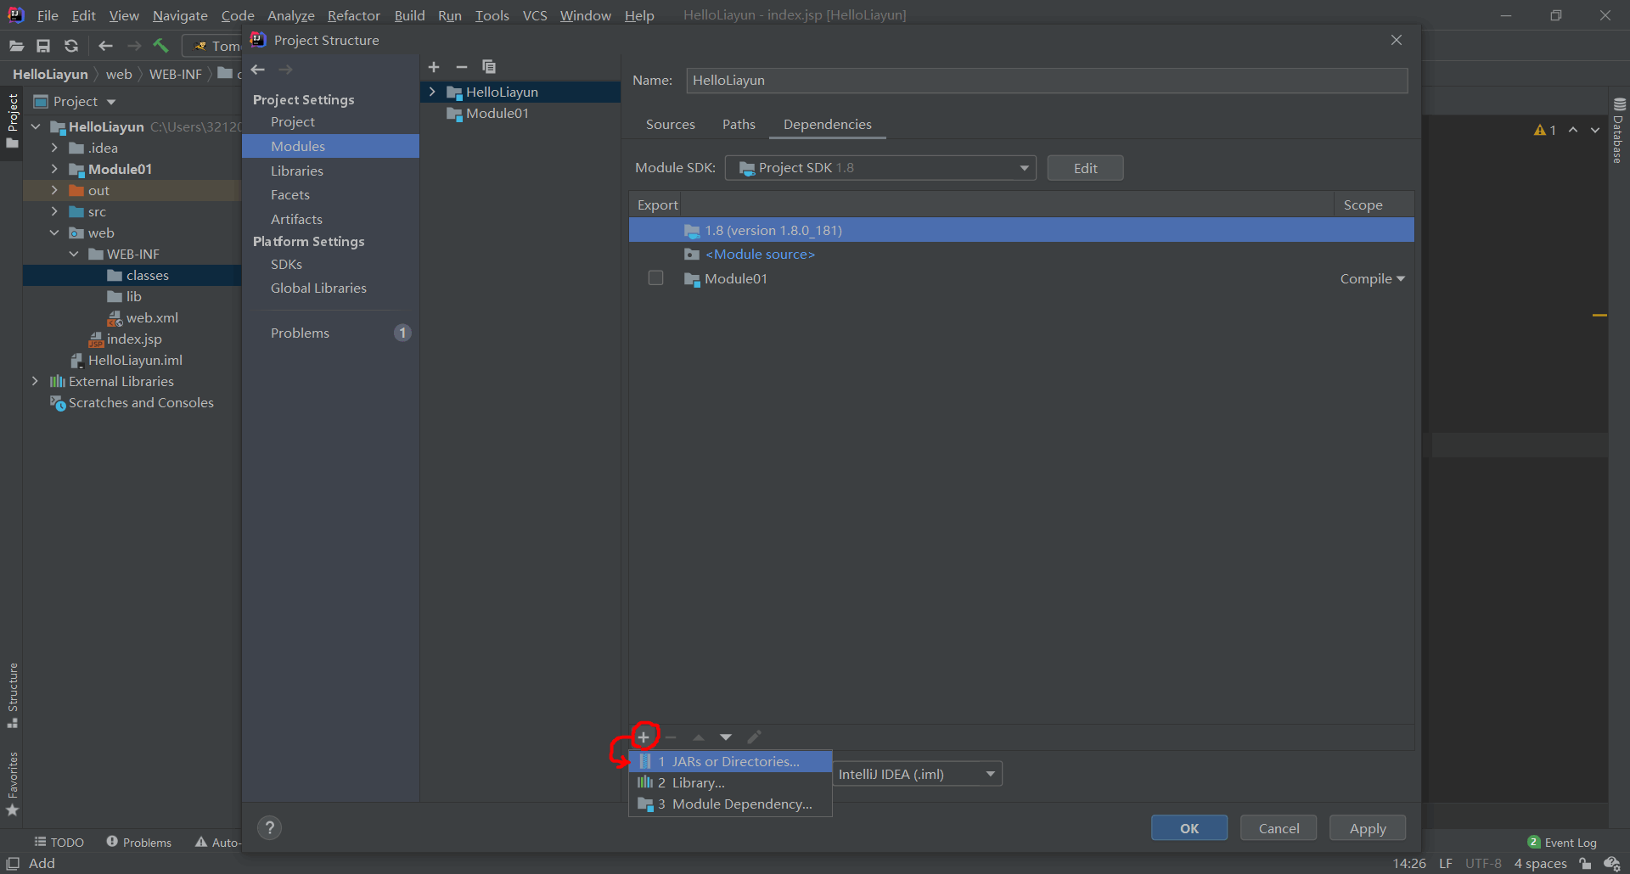Click the OK button
The width and height of the screenshot is (1630, 874).
[1189, 828]
